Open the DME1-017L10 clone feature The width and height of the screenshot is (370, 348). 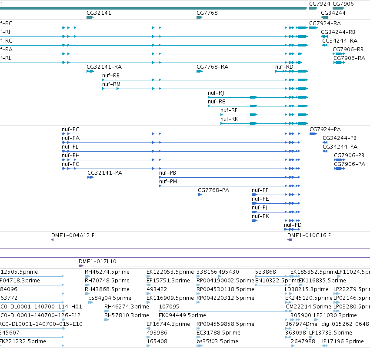[97, 262]
